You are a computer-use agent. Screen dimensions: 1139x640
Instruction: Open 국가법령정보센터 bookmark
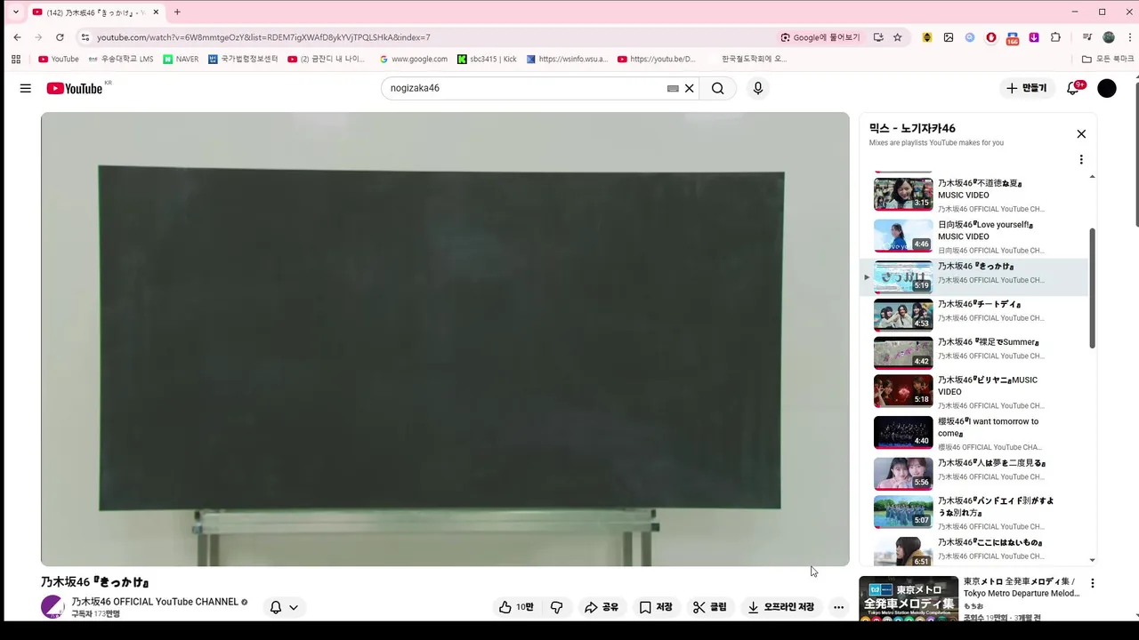tap(243, 59)
